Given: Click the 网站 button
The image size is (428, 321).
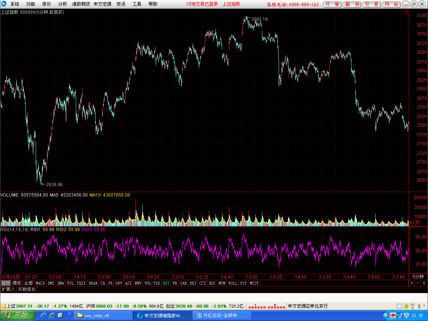Looking at the screenshot, I should click(391, 4).
